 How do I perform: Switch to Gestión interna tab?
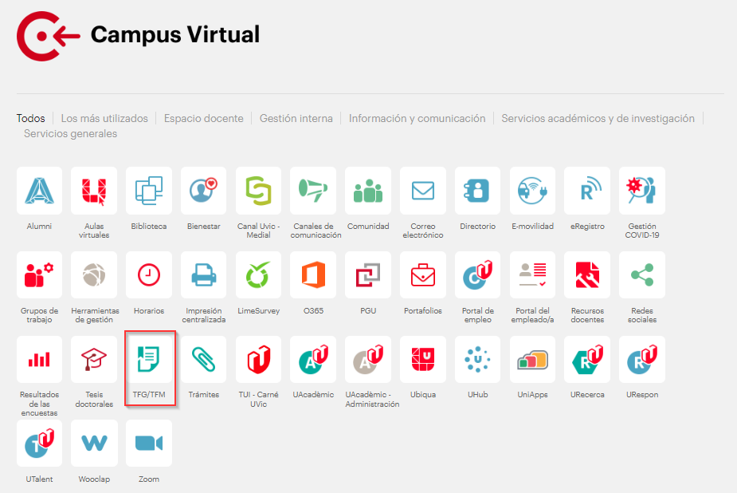[x=296, y=118]
